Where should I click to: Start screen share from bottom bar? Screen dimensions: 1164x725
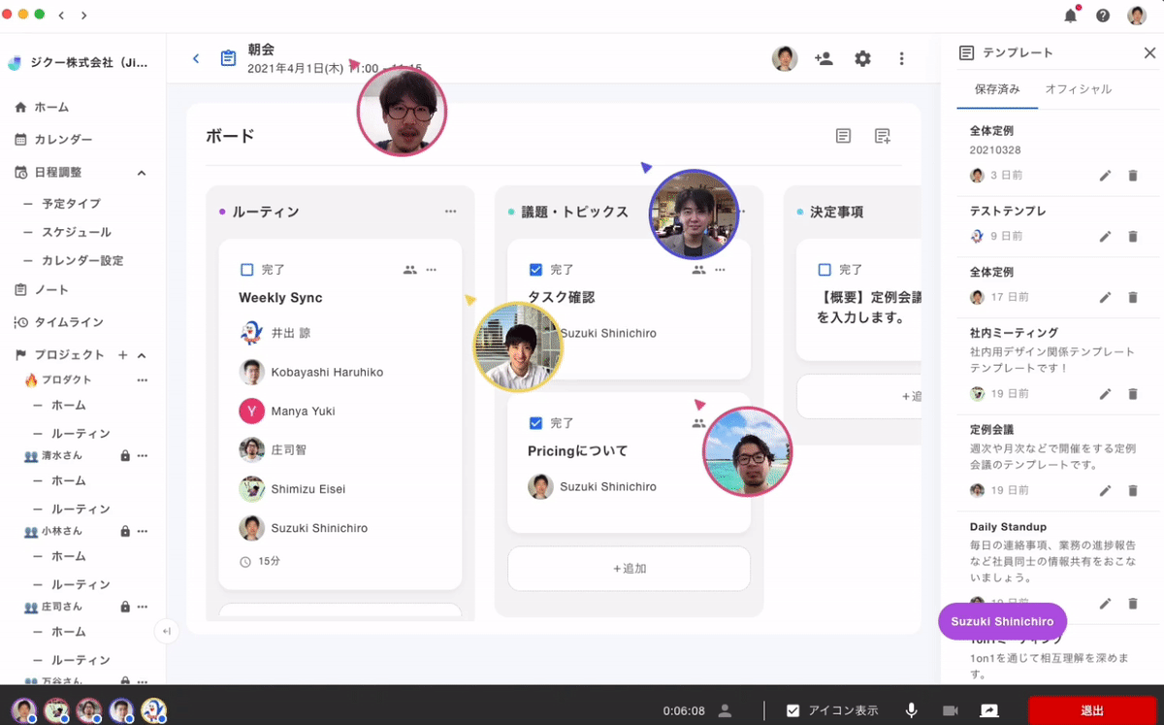tap(989, 710)
